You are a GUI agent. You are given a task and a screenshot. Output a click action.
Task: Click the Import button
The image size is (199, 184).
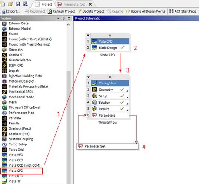11,11
